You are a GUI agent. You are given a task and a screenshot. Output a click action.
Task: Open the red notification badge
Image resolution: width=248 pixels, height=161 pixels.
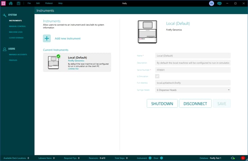[243, 158]
